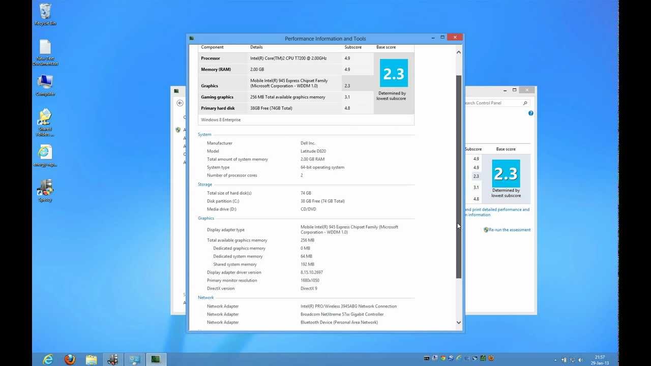Switch to Performance Information taskbar button

(x=156, y=359)
